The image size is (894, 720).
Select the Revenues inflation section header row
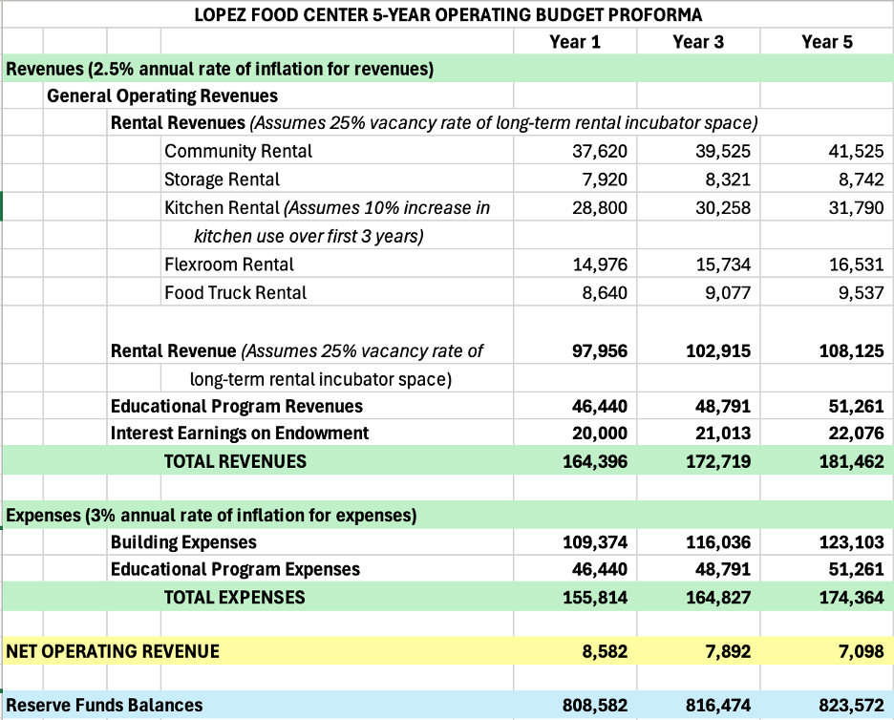coord(221,69)
